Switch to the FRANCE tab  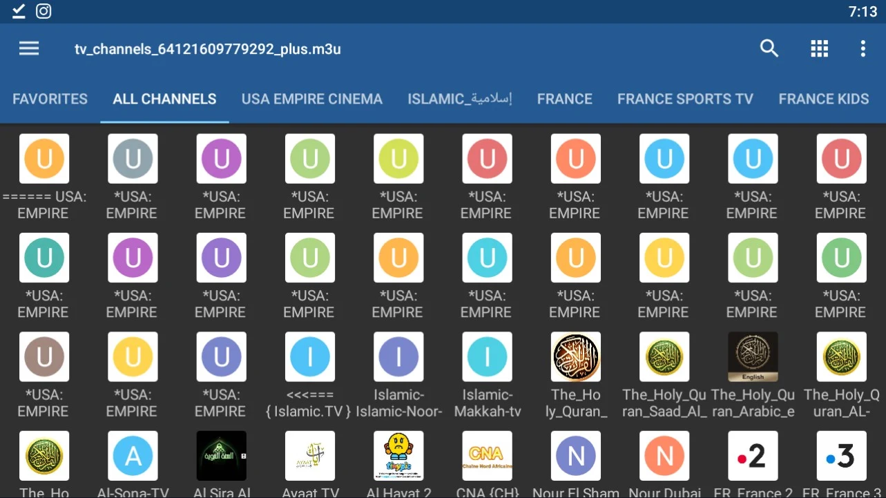click(x=565, y=99)
